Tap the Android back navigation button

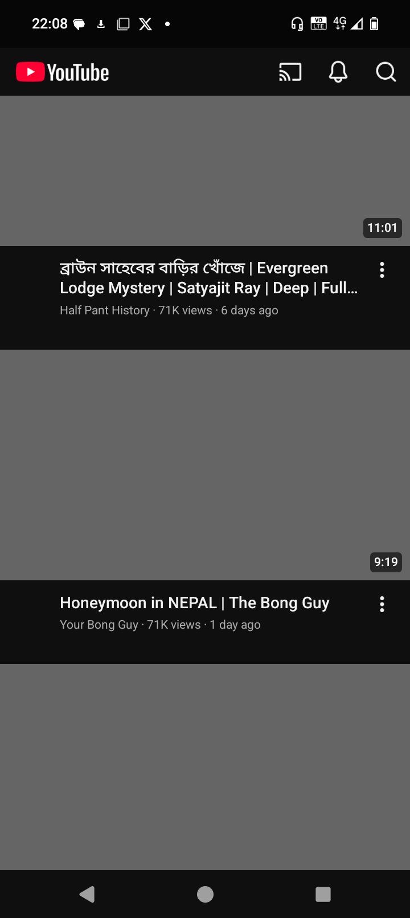point(87,894)
